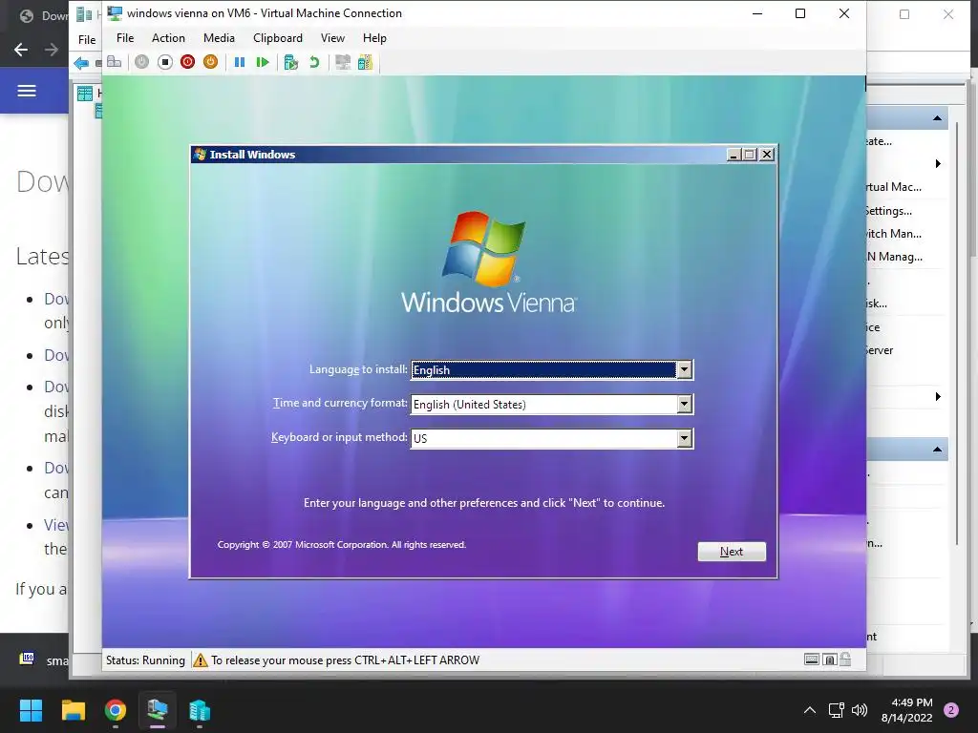Open the File menu of Virtual Machine Connection
978x733 pixels.
[x=125, y=38]
